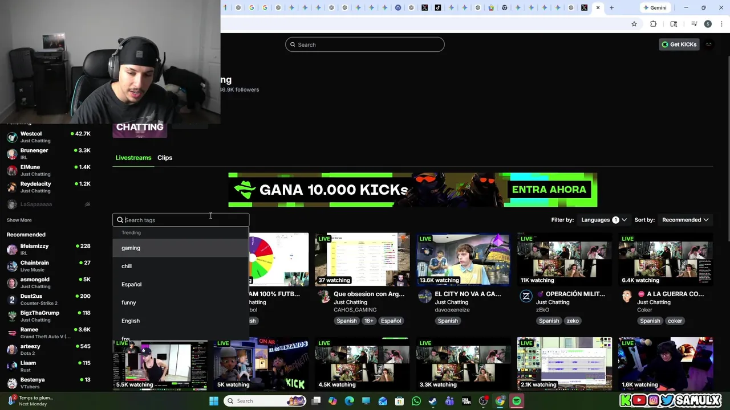Open Westcol's channel avatar in sidebar
This screenshot has width=730, height=410.
(11, 137)
